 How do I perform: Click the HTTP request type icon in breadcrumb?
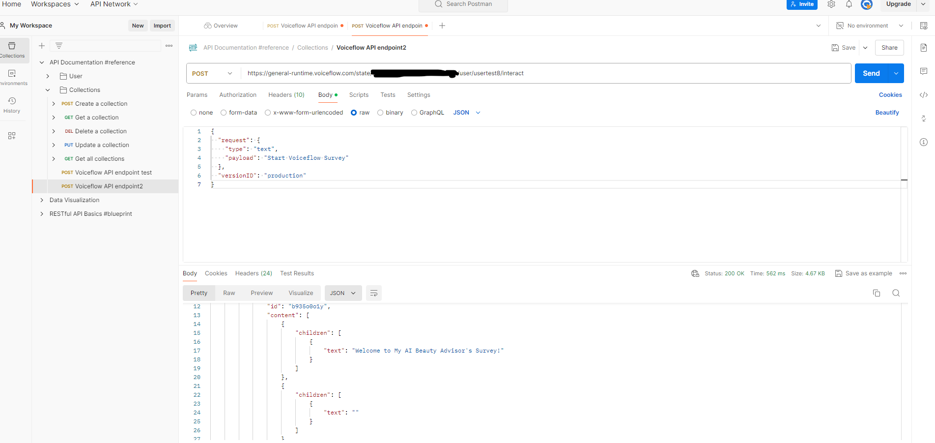(x=193, y=48)
